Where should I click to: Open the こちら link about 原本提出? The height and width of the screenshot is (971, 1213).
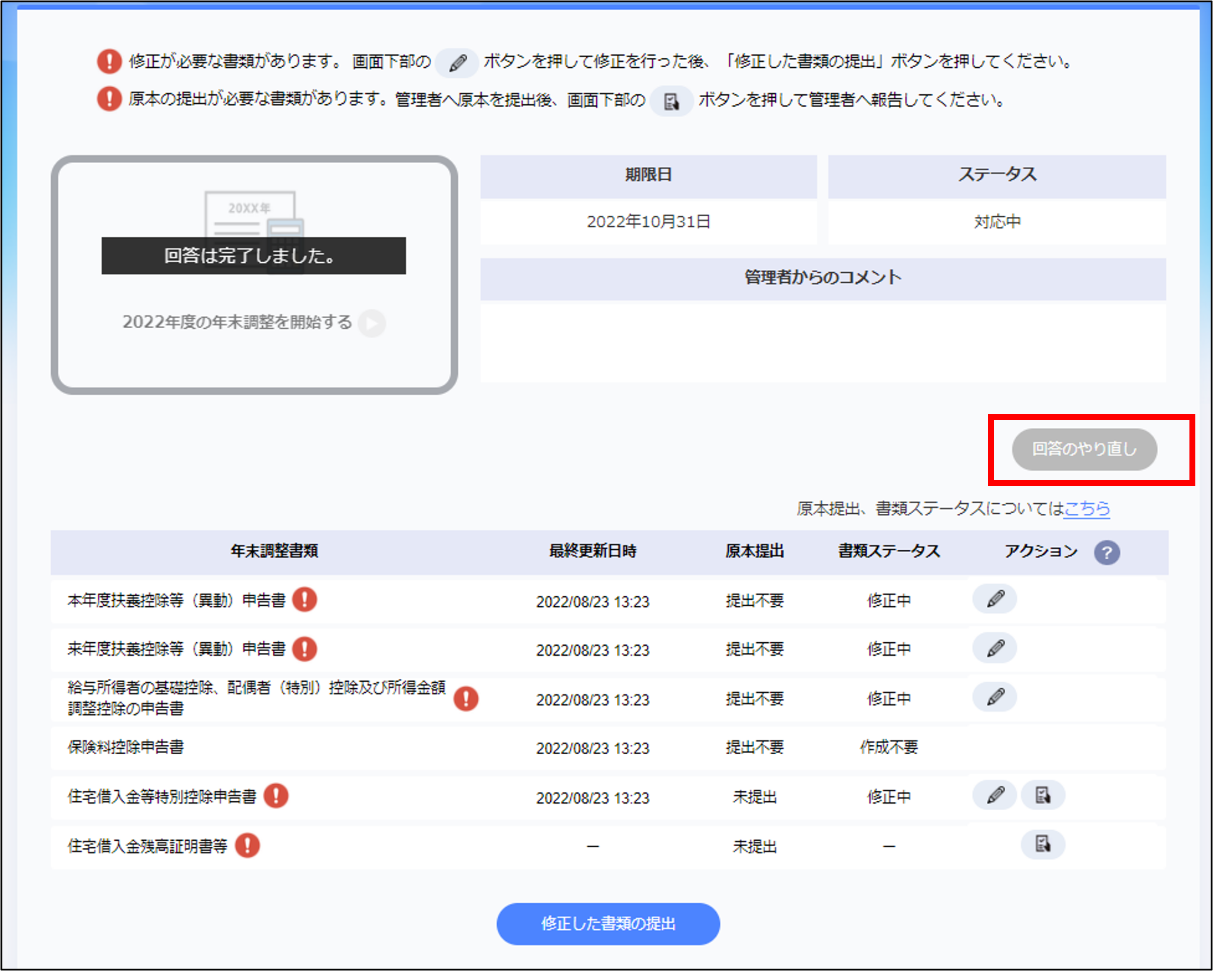point(1086,508)
